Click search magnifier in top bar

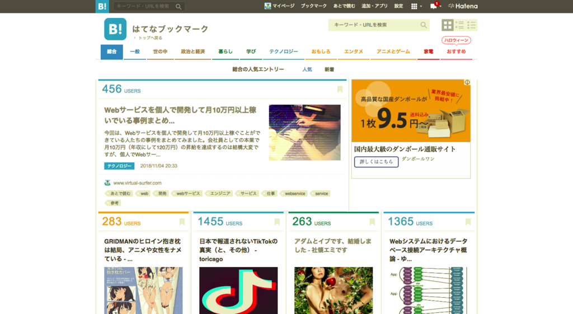point(179,7)
